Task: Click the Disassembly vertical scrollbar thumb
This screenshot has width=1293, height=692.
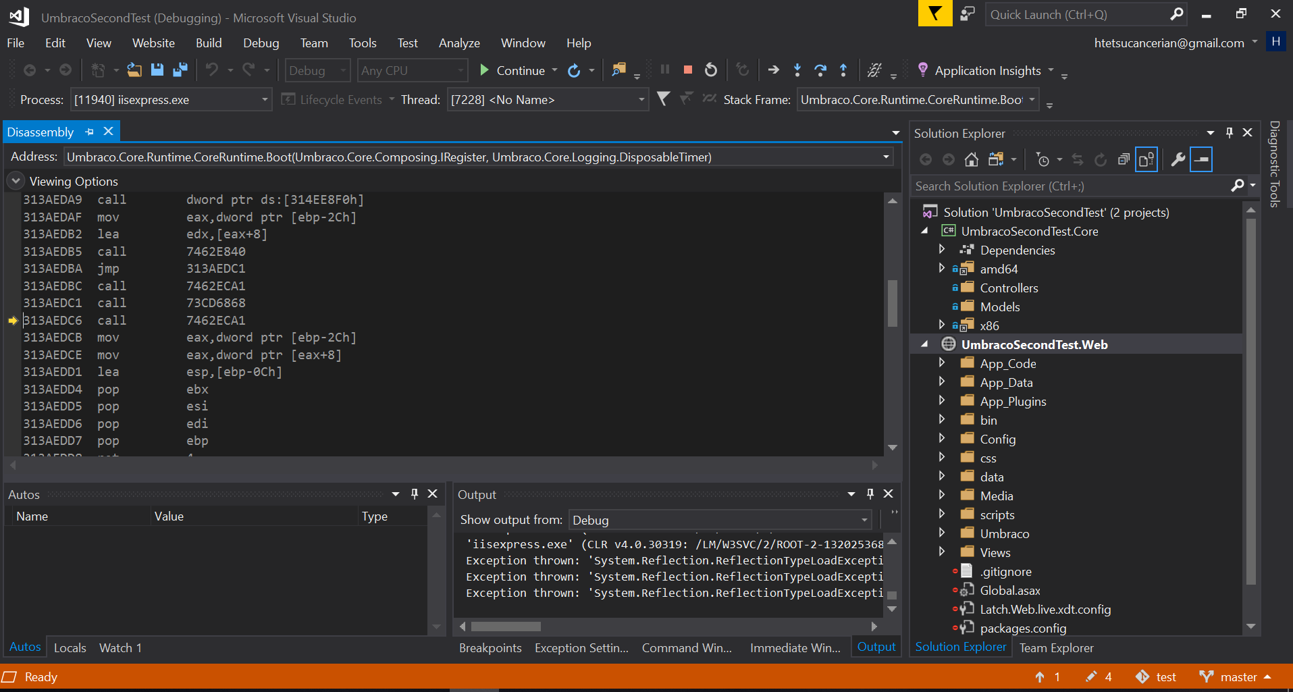Action: pyautogui.click(x=893, y=303)
